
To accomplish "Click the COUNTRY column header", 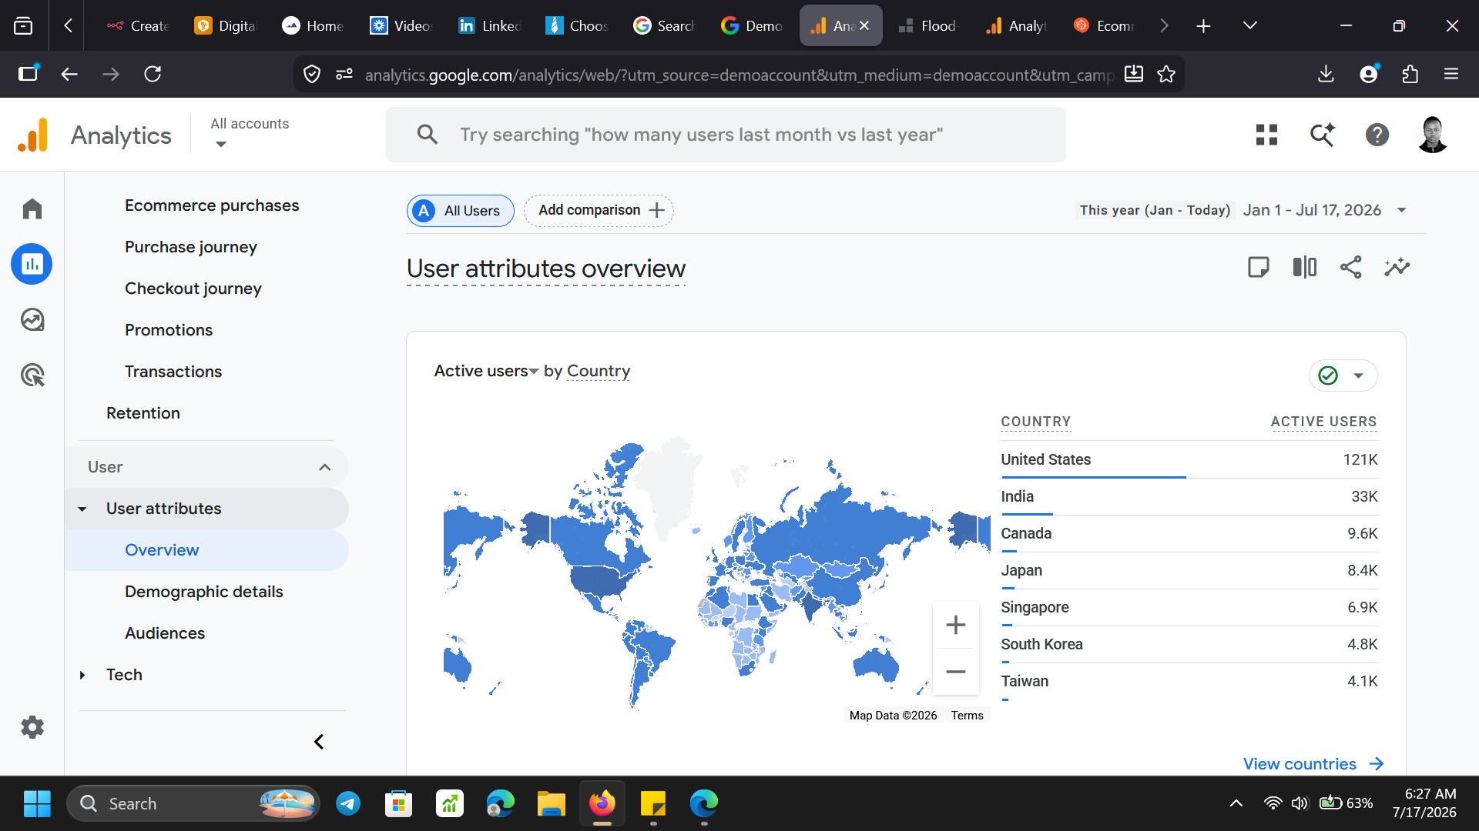I will 1035,422.
